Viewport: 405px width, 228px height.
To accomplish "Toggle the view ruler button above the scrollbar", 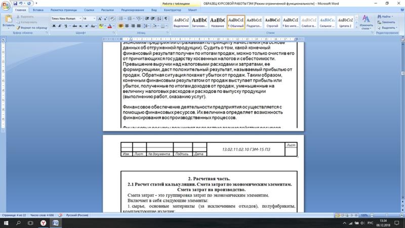I will 402,40.
